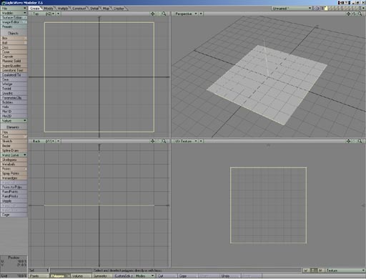Image resolution: width=366 pixels, height=279 pixels.
Task: Open the Modeler dropdown menu
Action: point(14,13)
